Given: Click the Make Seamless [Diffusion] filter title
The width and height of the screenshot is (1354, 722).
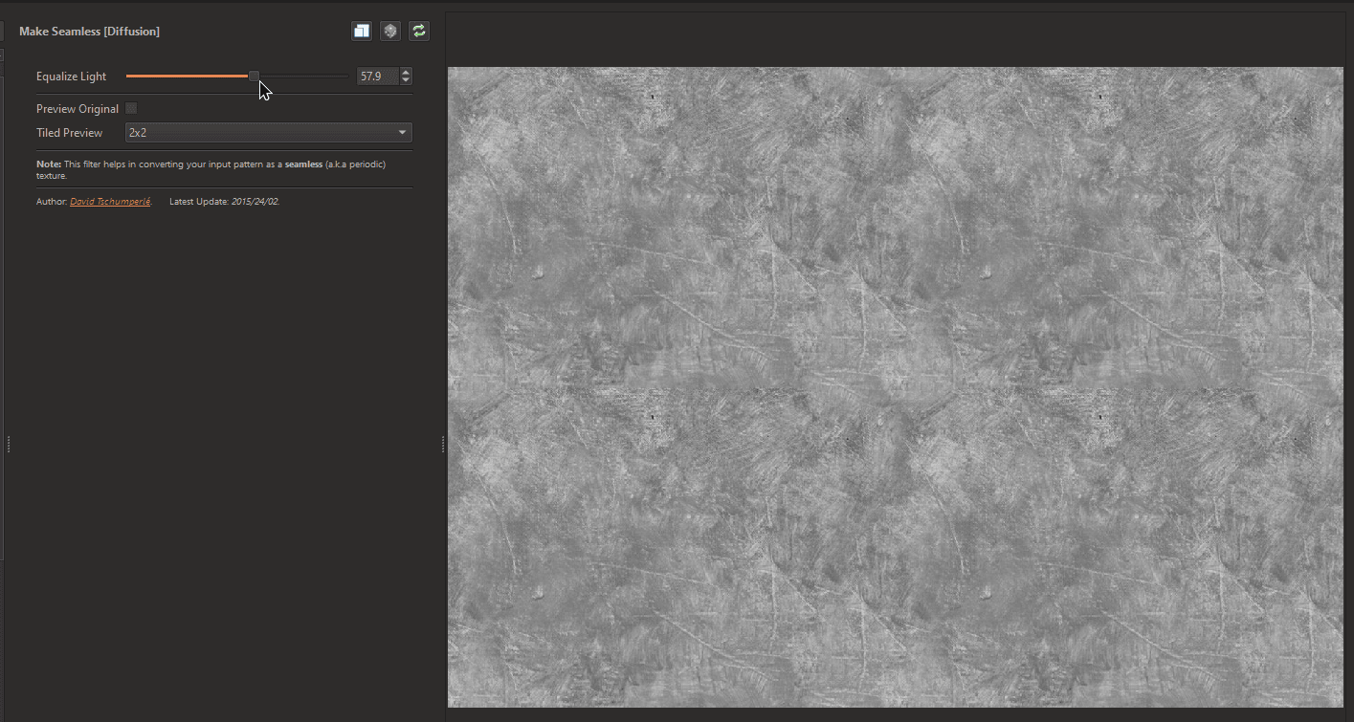Looking at the screenshot, I should (x=89, y=32).
